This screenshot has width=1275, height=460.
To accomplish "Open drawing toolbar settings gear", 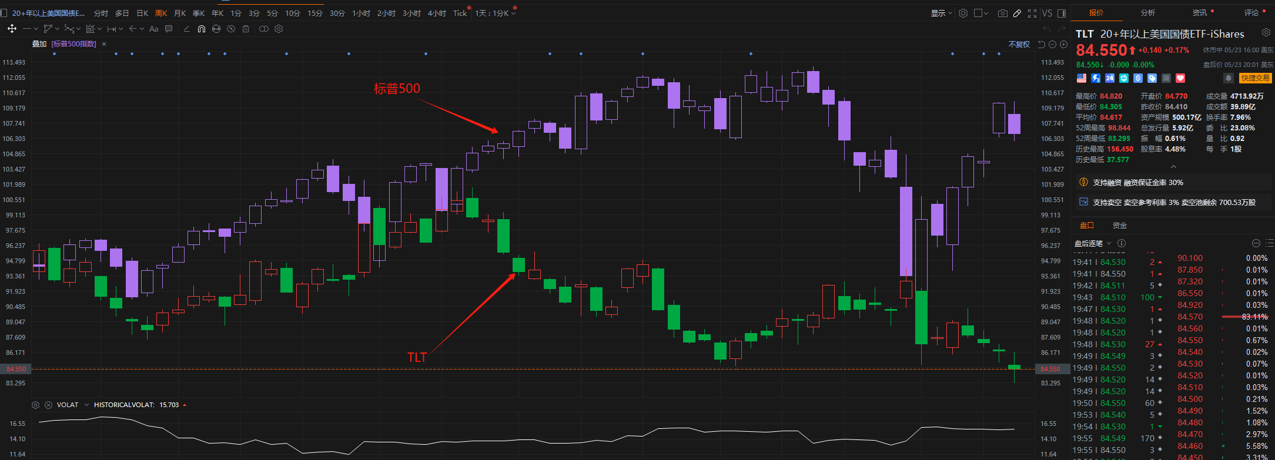I will (x=279, y=29).
